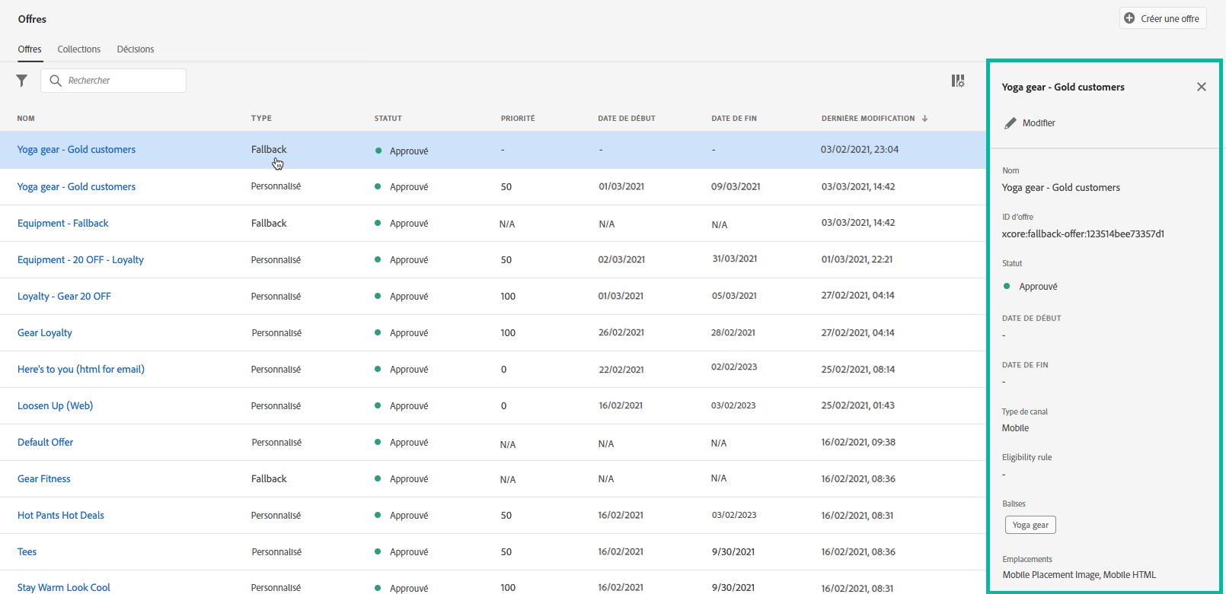Click the Statut column header
The width and height of the screenshot is (1226, 594).
click(x=388, y=119)
